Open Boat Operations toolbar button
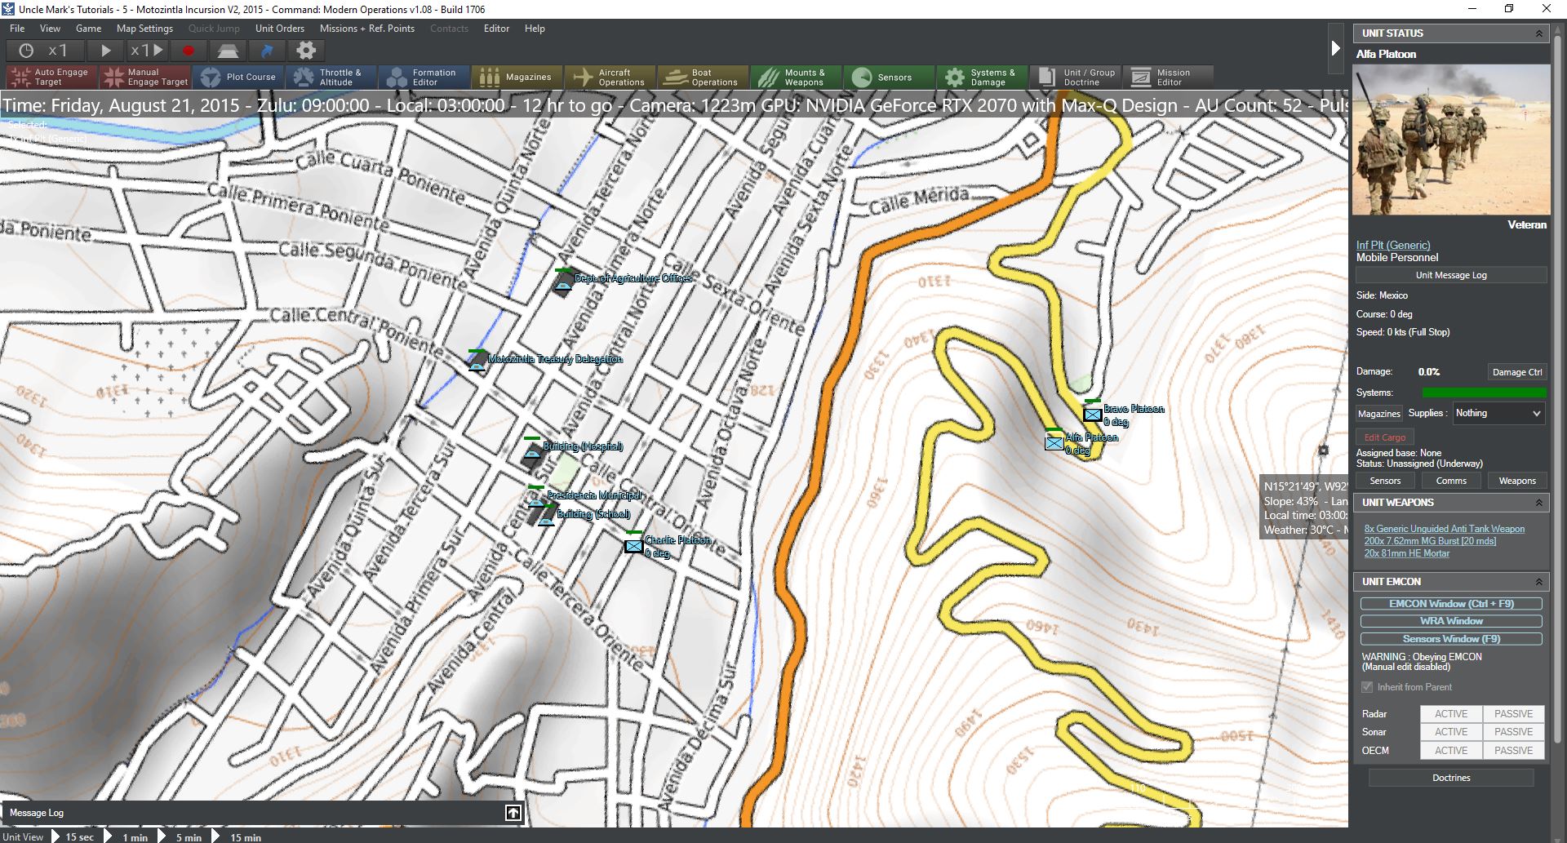This screenshot has height=843, width=1567. pos(703,78)
